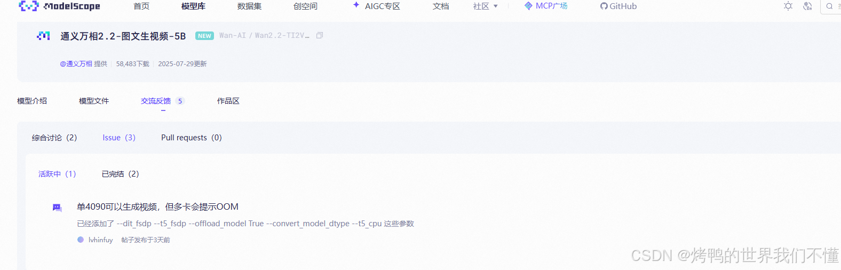Switch to the 作品区 tab
Screen dimensions: 841x270
coord(228,101)
